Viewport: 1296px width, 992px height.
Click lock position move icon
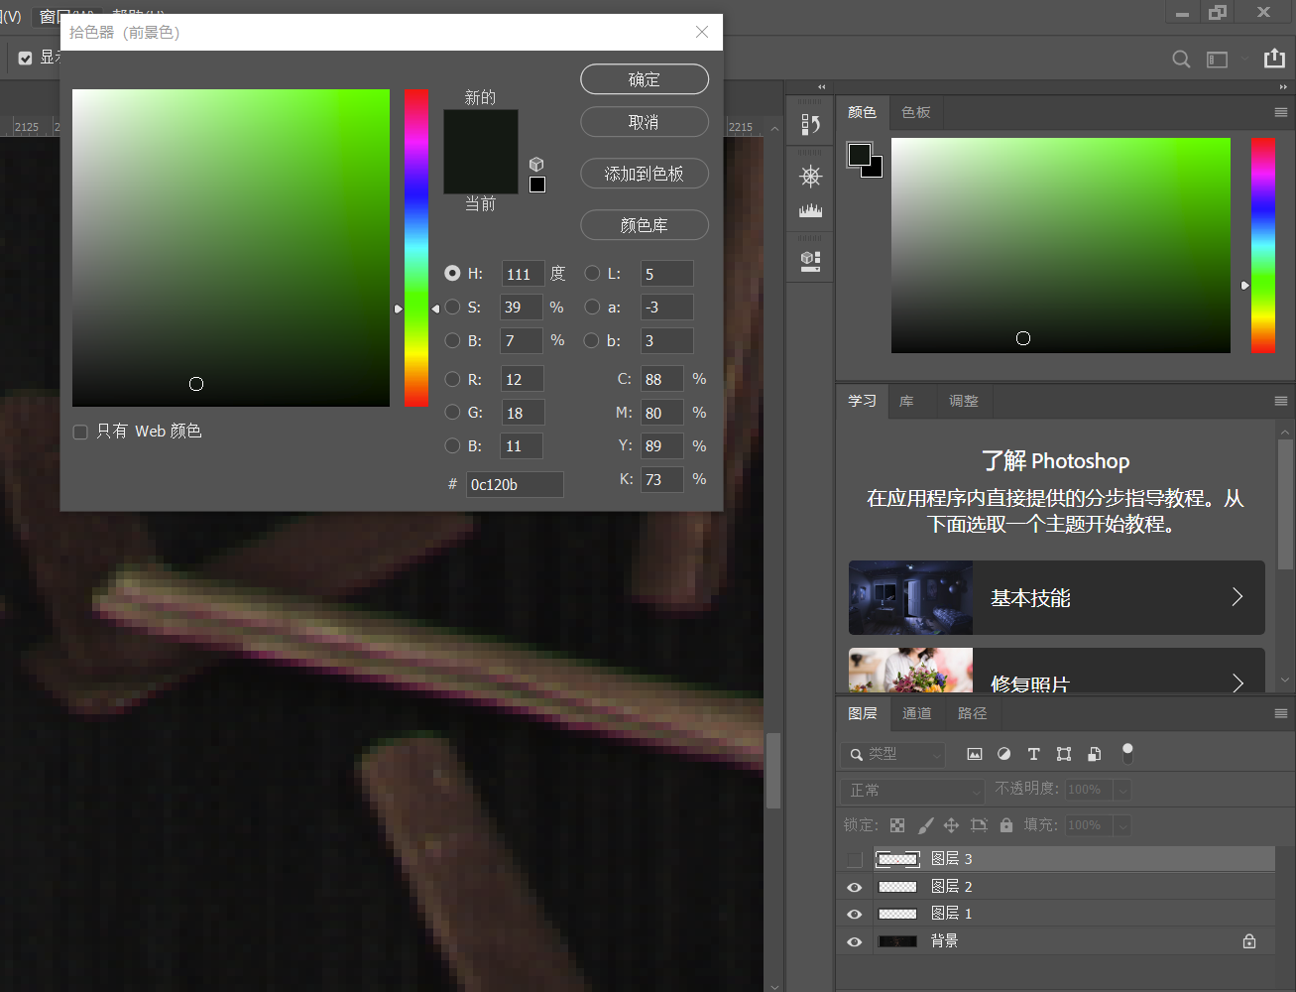pyautogui.click(x=951, y=825)
